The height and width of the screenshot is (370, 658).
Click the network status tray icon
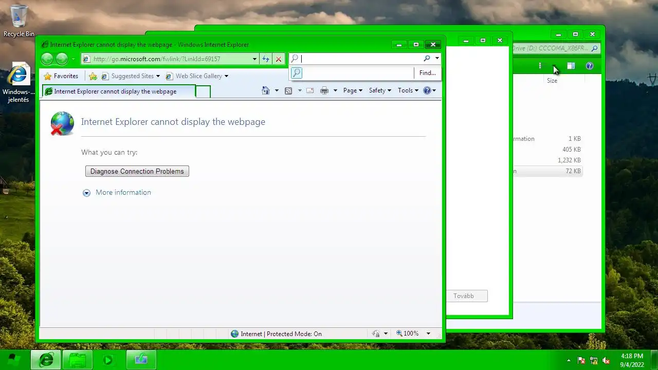tap(594, 360)
